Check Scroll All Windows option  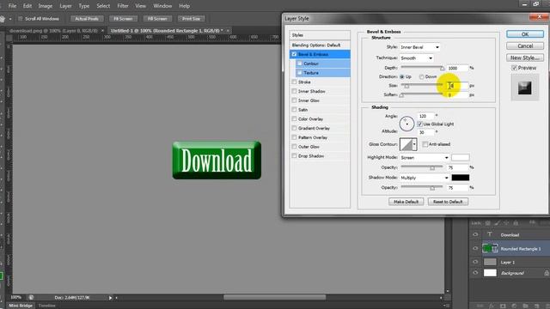21,19
